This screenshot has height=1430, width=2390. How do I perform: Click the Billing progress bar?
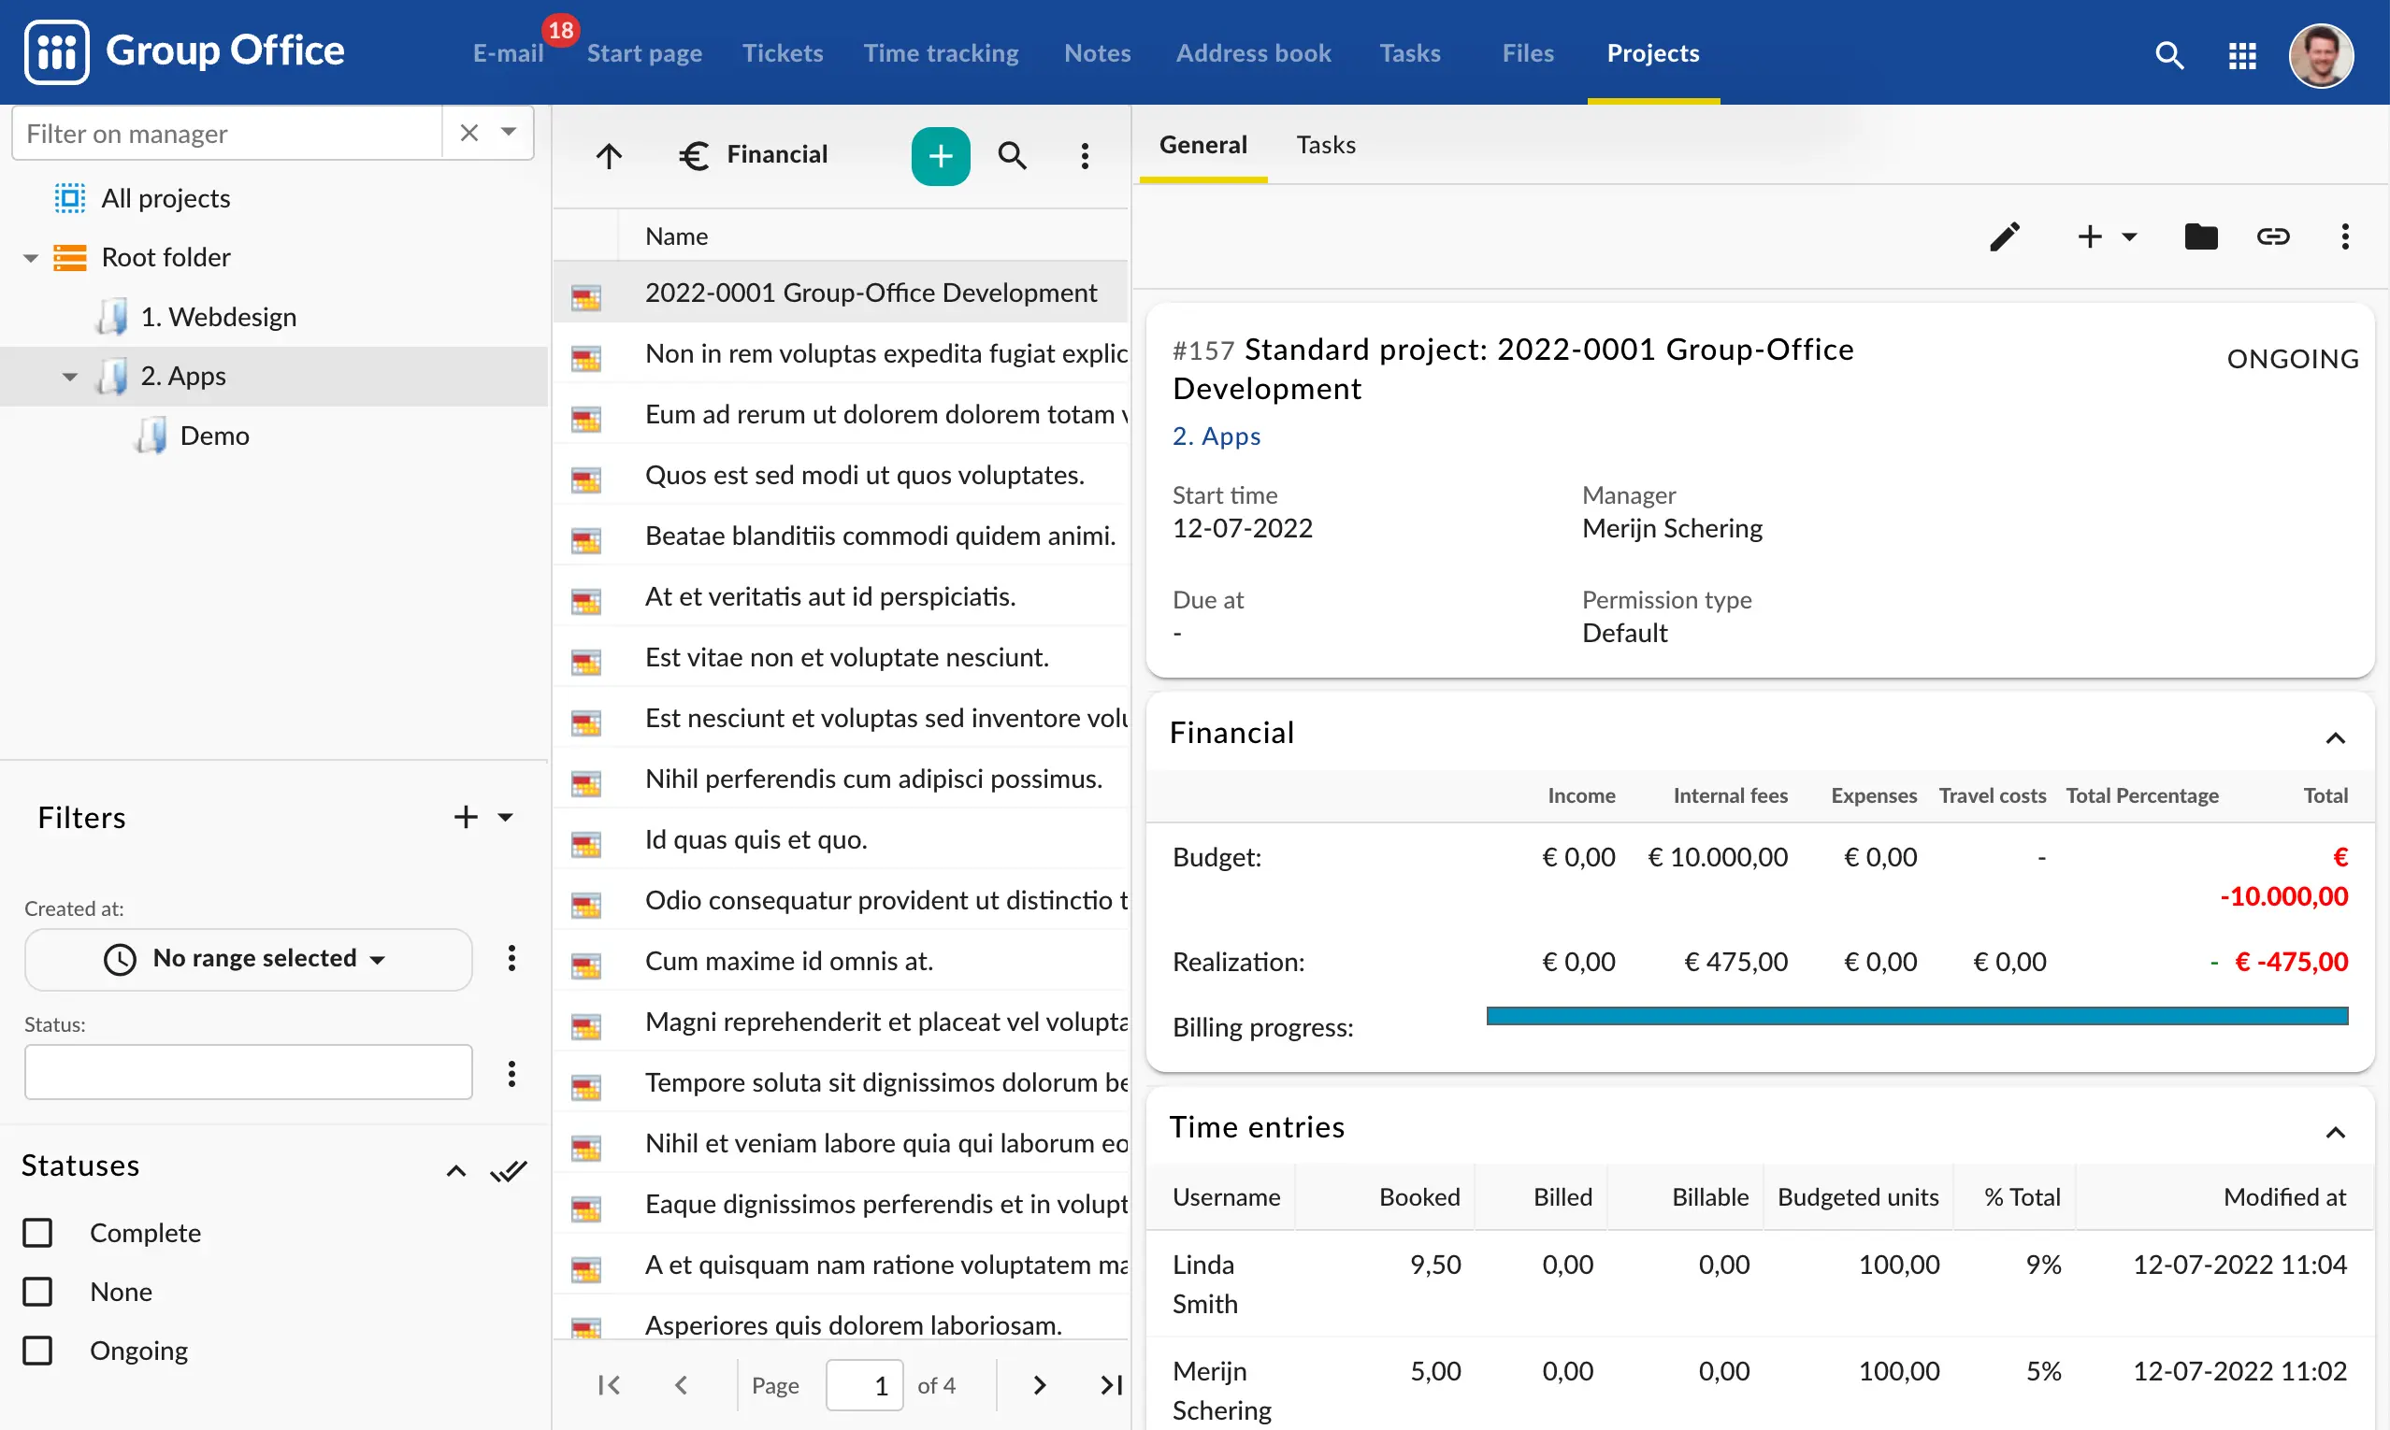point(1916,1017)
